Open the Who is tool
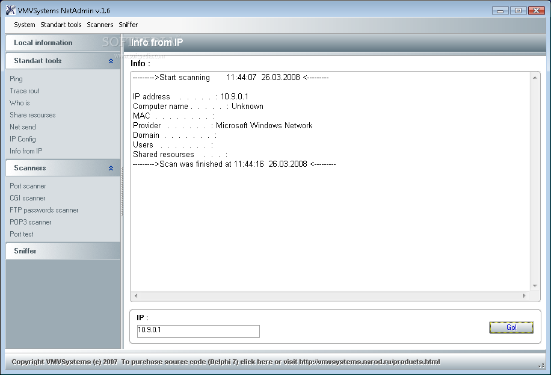The image size is (551, 375). click(20, 103)
